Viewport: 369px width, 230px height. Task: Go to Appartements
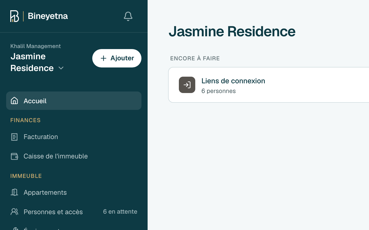[x=74, y=192]
